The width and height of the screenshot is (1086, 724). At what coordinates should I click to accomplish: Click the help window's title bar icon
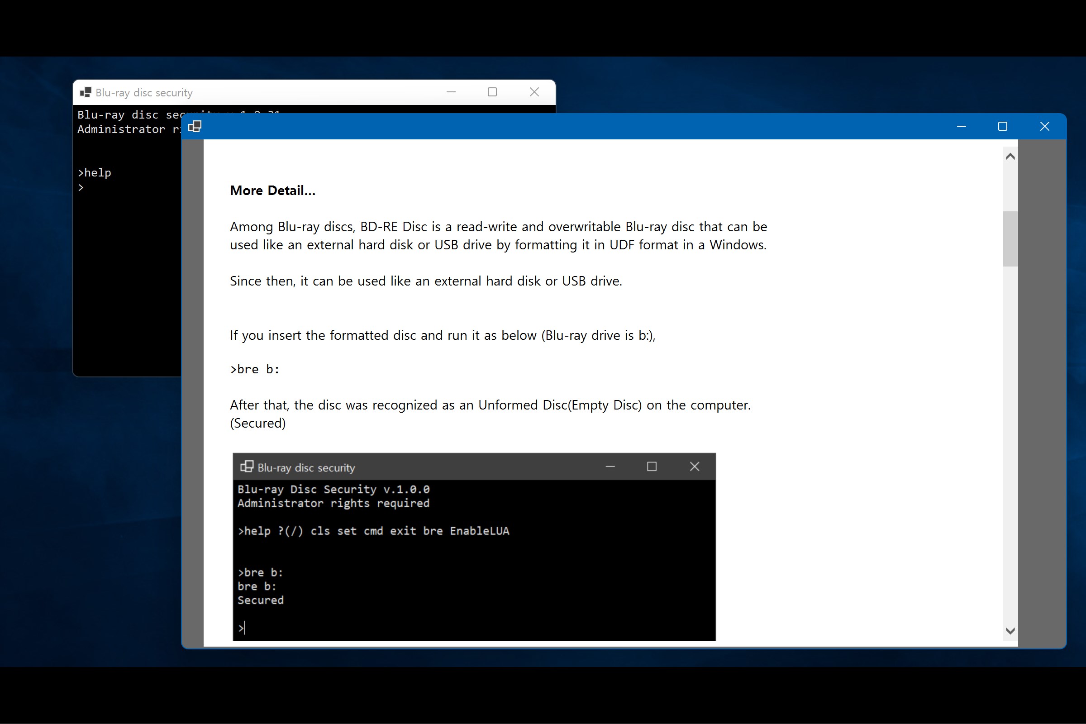click(x=195, y=126)
